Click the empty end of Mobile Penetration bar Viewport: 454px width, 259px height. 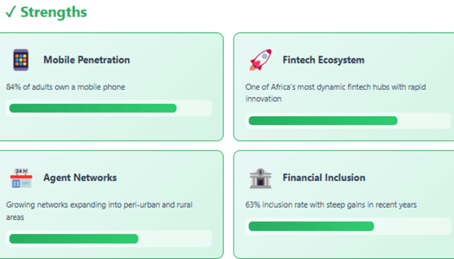194,108
